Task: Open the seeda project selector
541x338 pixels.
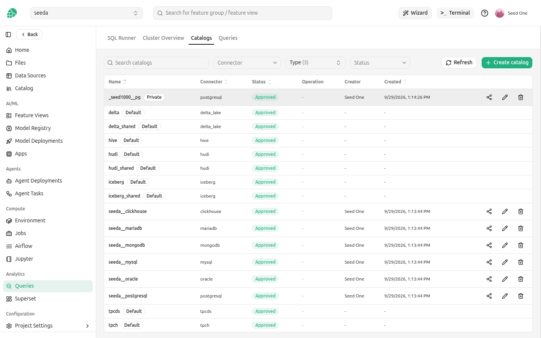Action: point(86,13)
